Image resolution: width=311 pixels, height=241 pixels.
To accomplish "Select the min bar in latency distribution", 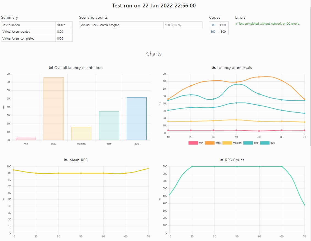I will pyautogui.click(x=26, y=139).
